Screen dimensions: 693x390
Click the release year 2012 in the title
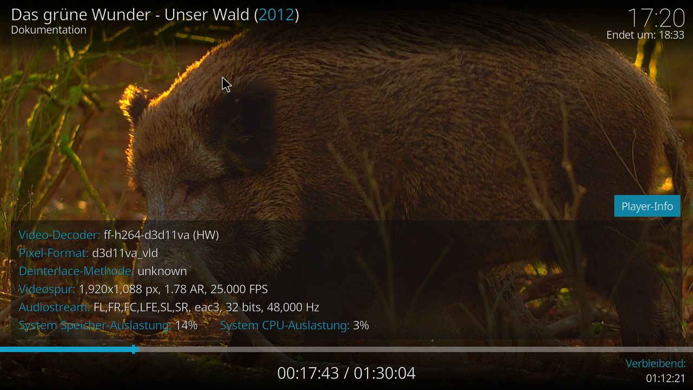pyautogui.click(x=276, y=15)
